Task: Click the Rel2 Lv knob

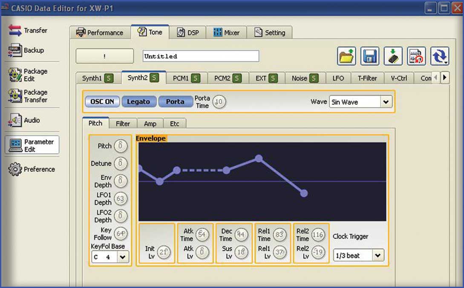Action: click(318, 252)
